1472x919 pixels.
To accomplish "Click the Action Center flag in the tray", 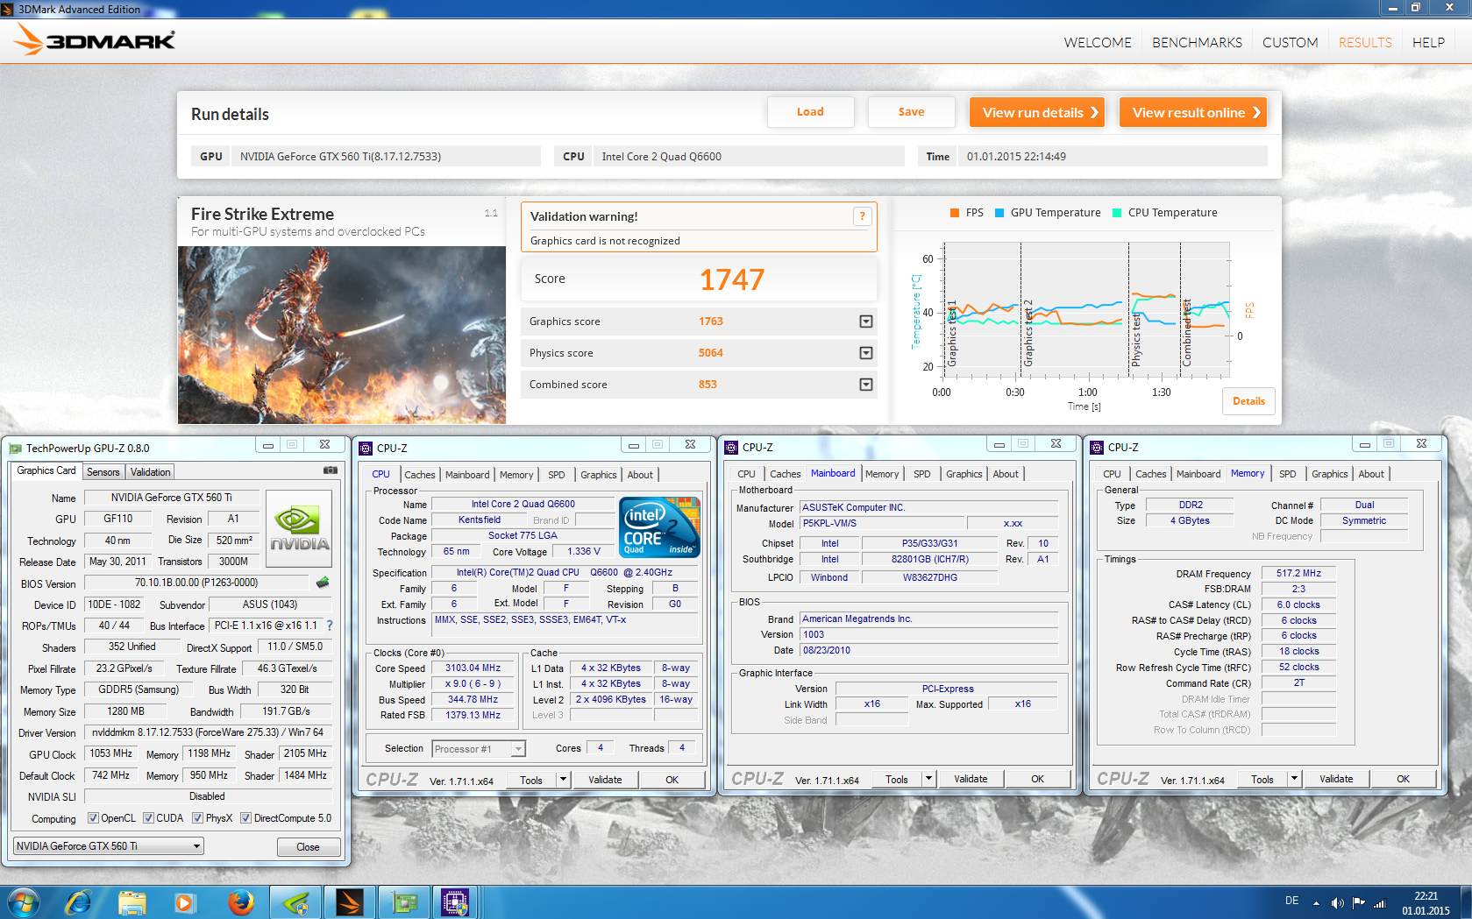I will 1358,902.
